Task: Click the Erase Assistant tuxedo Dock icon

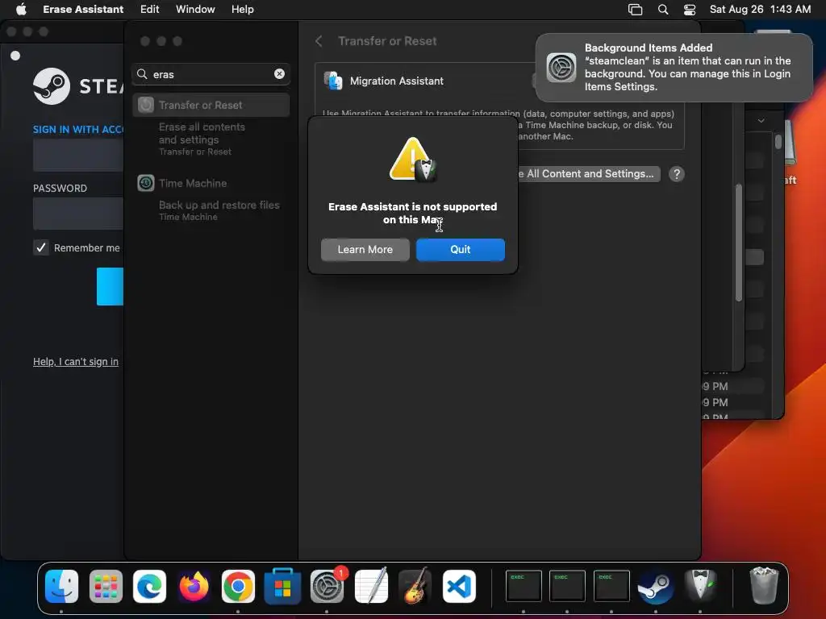Action: (x=700, y=586)
